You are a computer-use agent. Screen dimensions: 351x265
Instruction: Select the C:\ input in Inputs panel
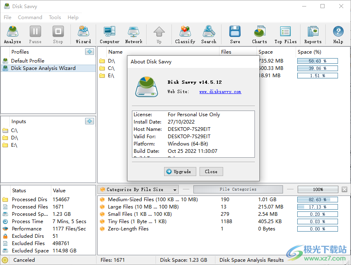pos(48,130)
